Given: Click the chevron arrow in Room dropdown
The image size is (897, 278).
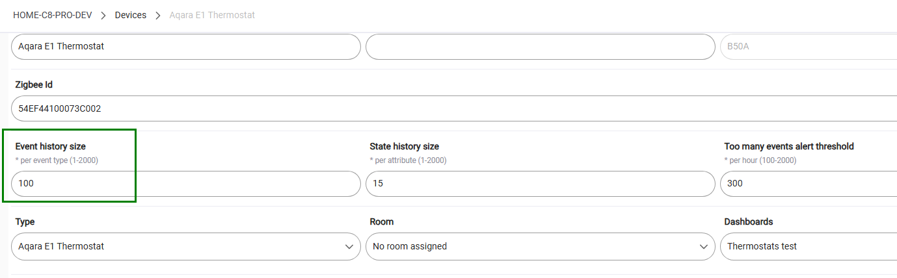Looking at the screenshot, I should 703,247.
